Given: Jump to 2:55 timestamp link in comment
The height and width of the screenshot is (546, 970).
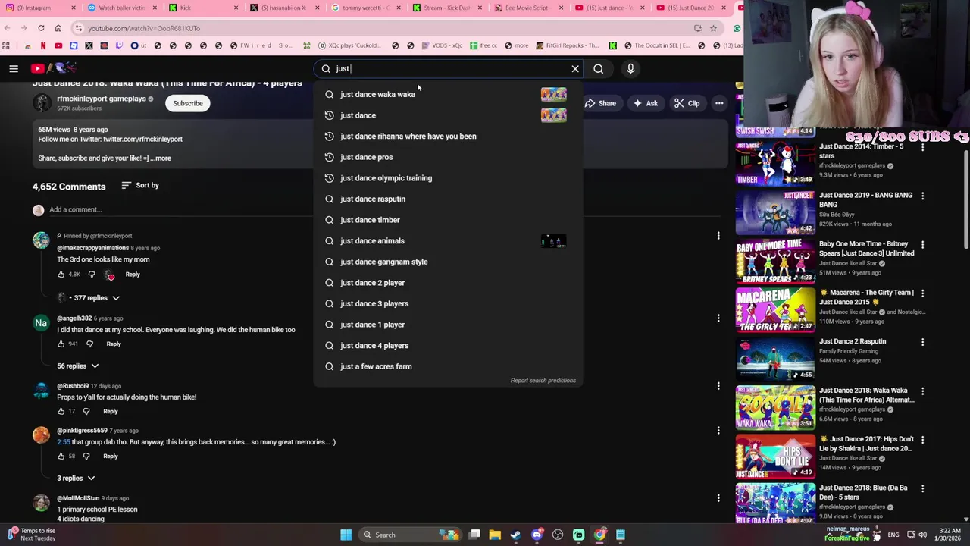Looking at the screenshot, I should pyautogui.click(x=62, y=442).
